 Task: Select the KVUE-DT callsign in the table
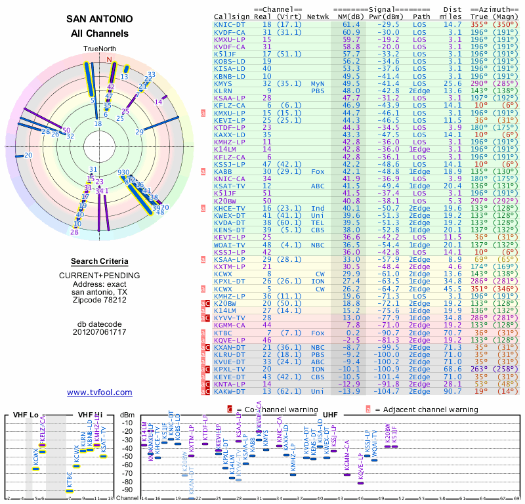[230, 362]
